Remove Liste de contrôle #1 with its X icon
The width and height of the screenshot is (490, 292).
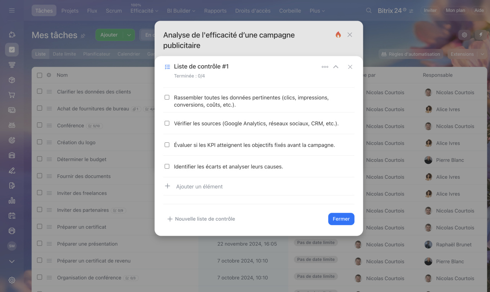pyautogui.click(x=350, y=67)
